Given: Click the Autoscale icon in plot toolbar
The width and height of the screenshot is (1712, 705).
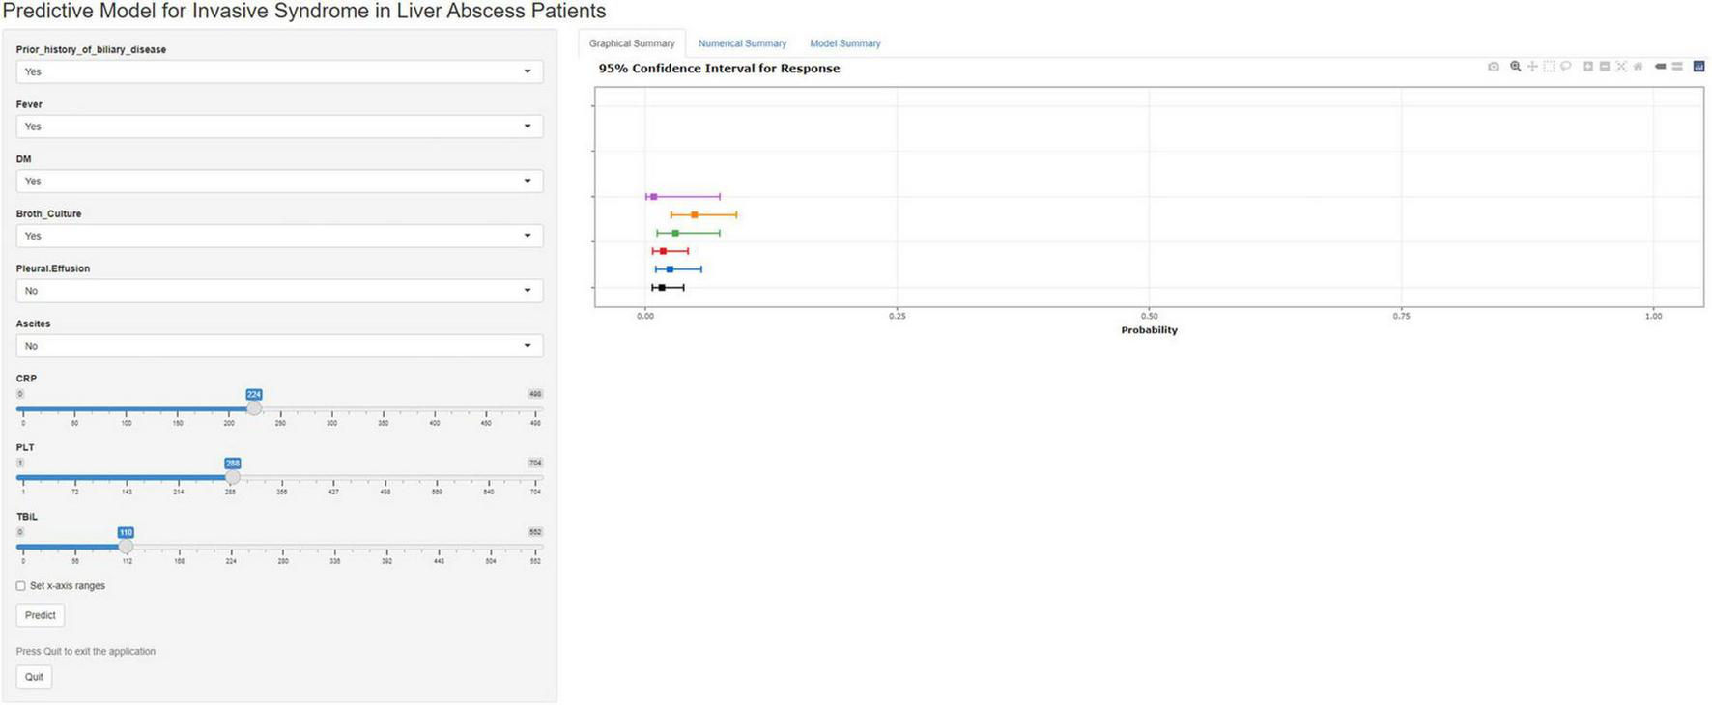Looking at the screenshot, I should [1621, 67].
